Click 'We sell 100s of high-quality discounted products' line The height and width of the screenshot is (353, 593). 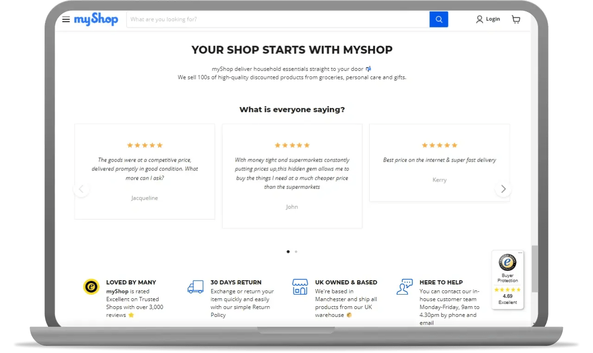click(x=292, y=77)
